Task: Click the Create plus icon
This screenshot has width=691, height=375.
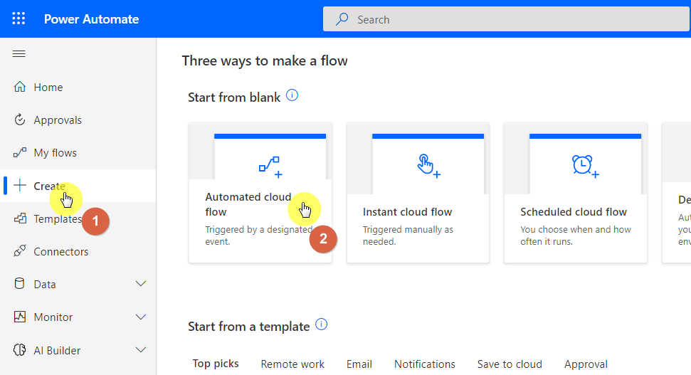Action: (x=19, y=186)
